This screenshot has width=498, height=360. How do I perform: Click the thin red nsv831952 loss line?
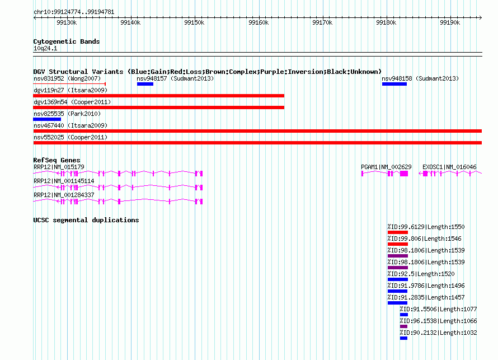tap(69, 84)
